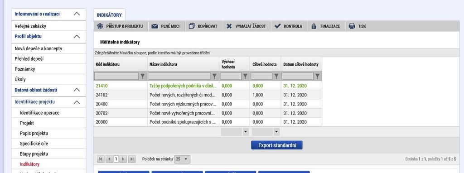464x173 pixels.
Task: Click target value 1,000 cell
Action: coord(266,95)
